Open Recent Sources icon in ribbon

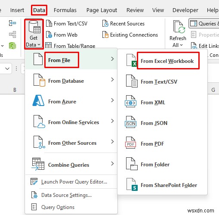105,23
